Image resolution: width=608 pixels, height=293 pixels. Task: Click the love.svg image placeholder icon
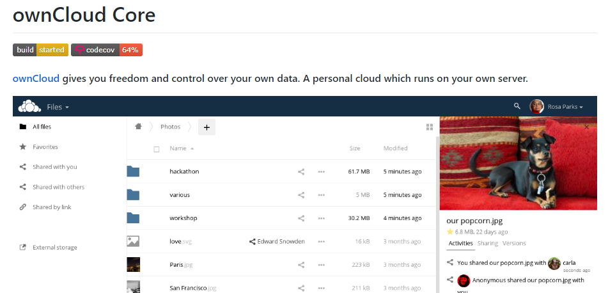[133, 241]
